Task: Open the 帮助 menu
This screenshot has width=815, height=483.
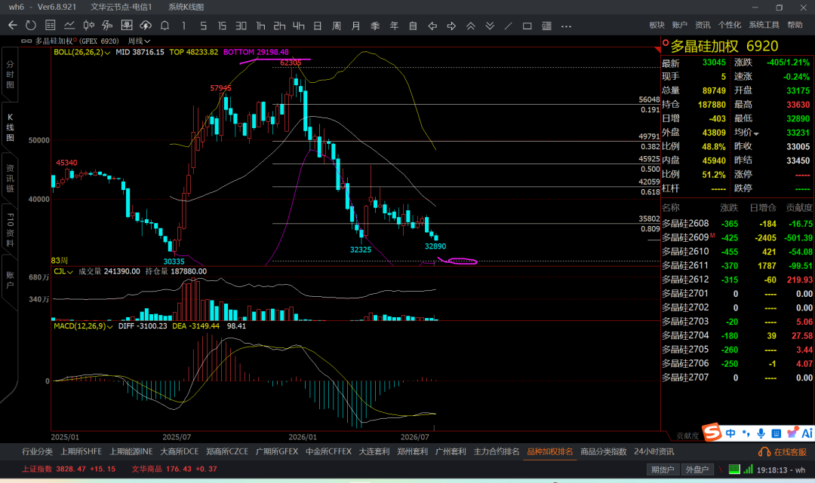Action: coord(795,25)
